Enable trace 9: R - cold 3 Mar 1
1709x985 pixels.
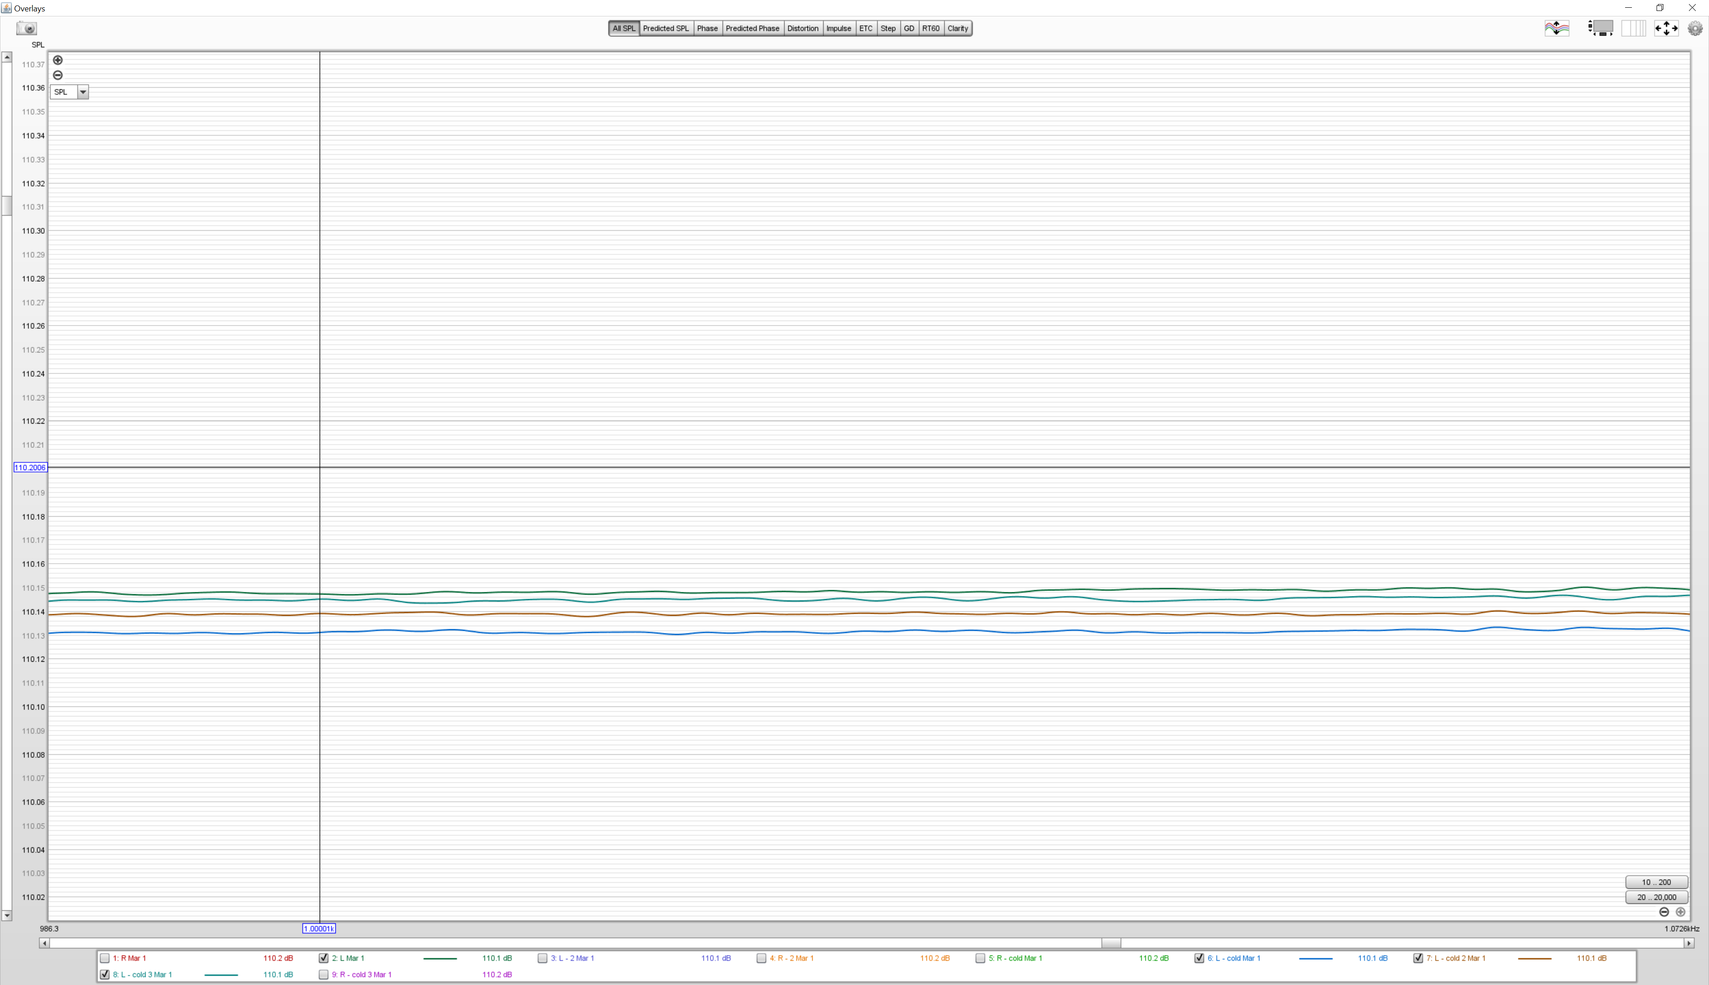pos(323,975)
